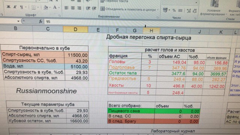Screen dimensions: 240x135
Task: Click the percent style icon
Action: [x=174, y=10]
